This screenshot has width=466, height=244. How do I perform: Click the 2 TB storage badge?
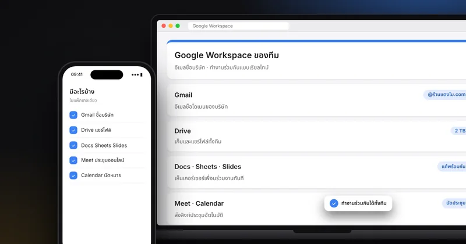458,131
